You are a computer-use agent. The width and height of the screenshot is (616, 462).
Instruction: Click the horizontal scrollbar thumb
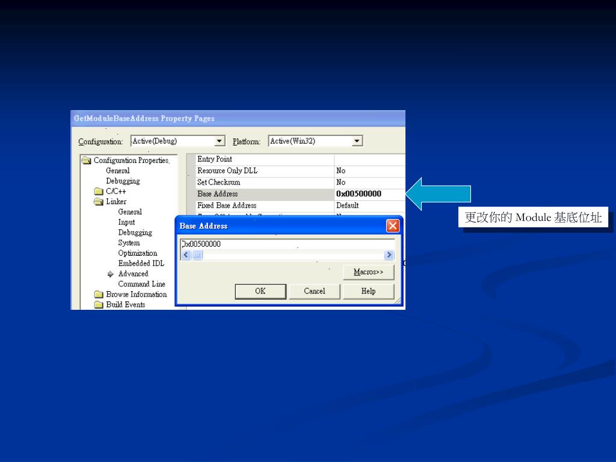pos(197,255)
